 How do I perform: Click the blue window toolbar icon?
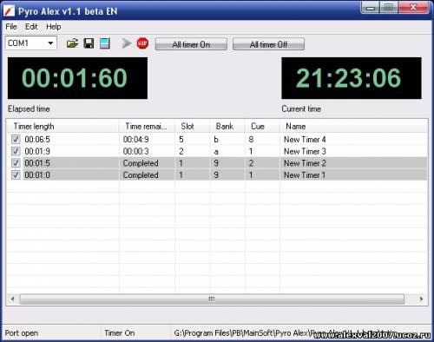105,43
